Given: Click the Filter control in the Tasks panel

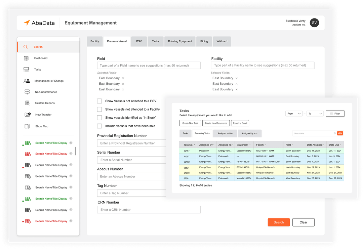Looking at the screenshot, I should point(335,114).
